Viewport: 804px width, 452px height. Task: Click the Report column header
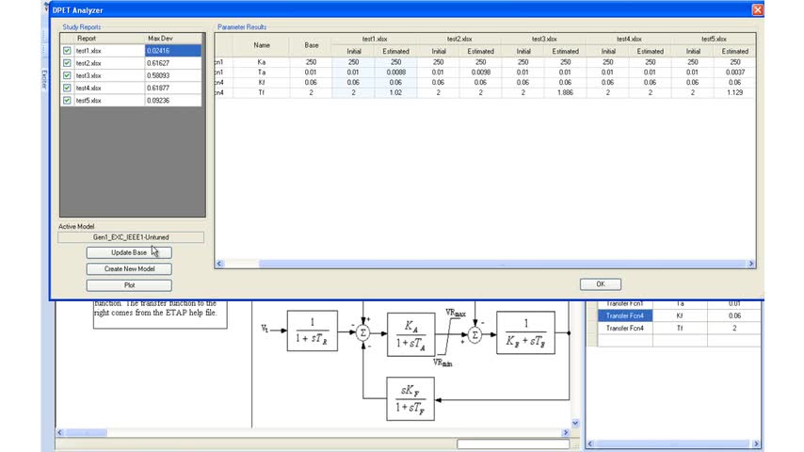109,39
